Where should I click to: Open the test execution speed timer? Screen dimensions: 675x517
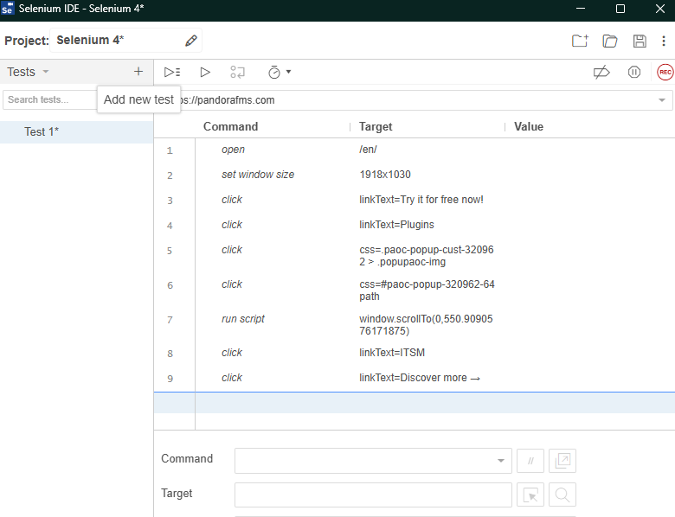[x=273, y=72]
